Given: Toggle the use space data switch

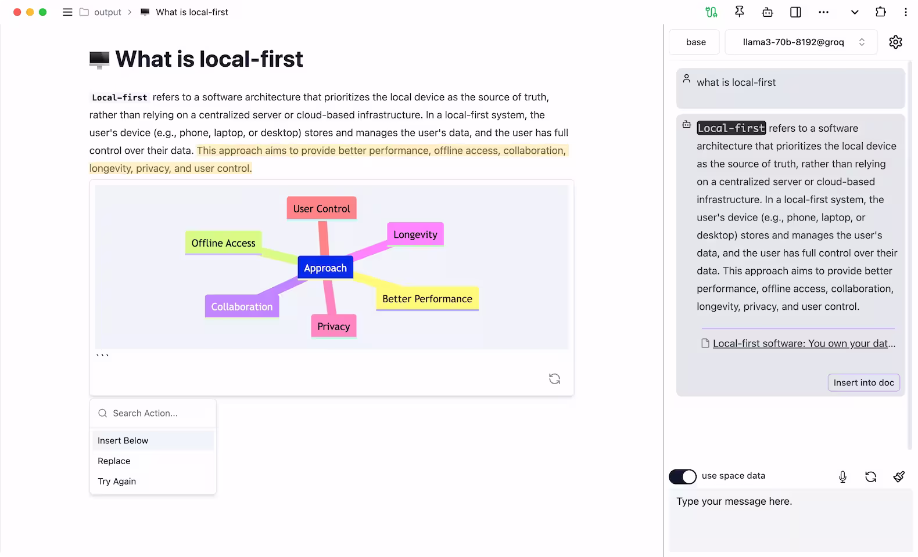Looking at the screenshot, I should [683, 476].
